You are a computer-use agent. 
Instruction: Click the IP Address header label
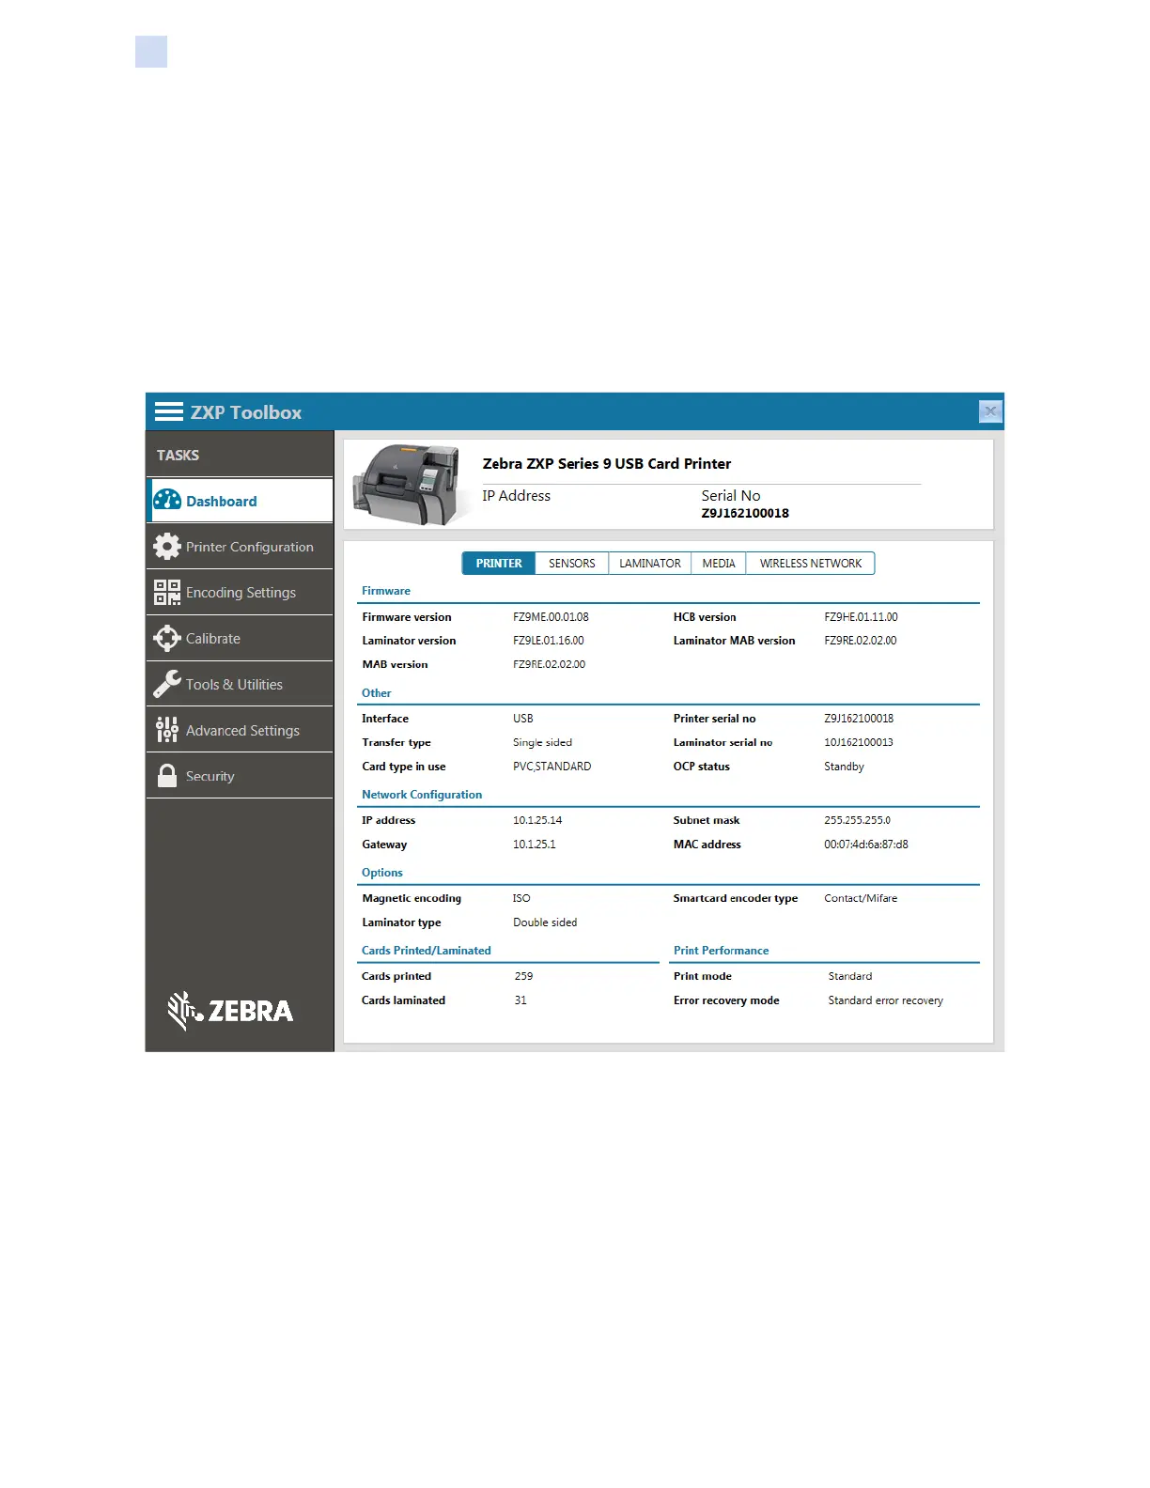(517, 496)
